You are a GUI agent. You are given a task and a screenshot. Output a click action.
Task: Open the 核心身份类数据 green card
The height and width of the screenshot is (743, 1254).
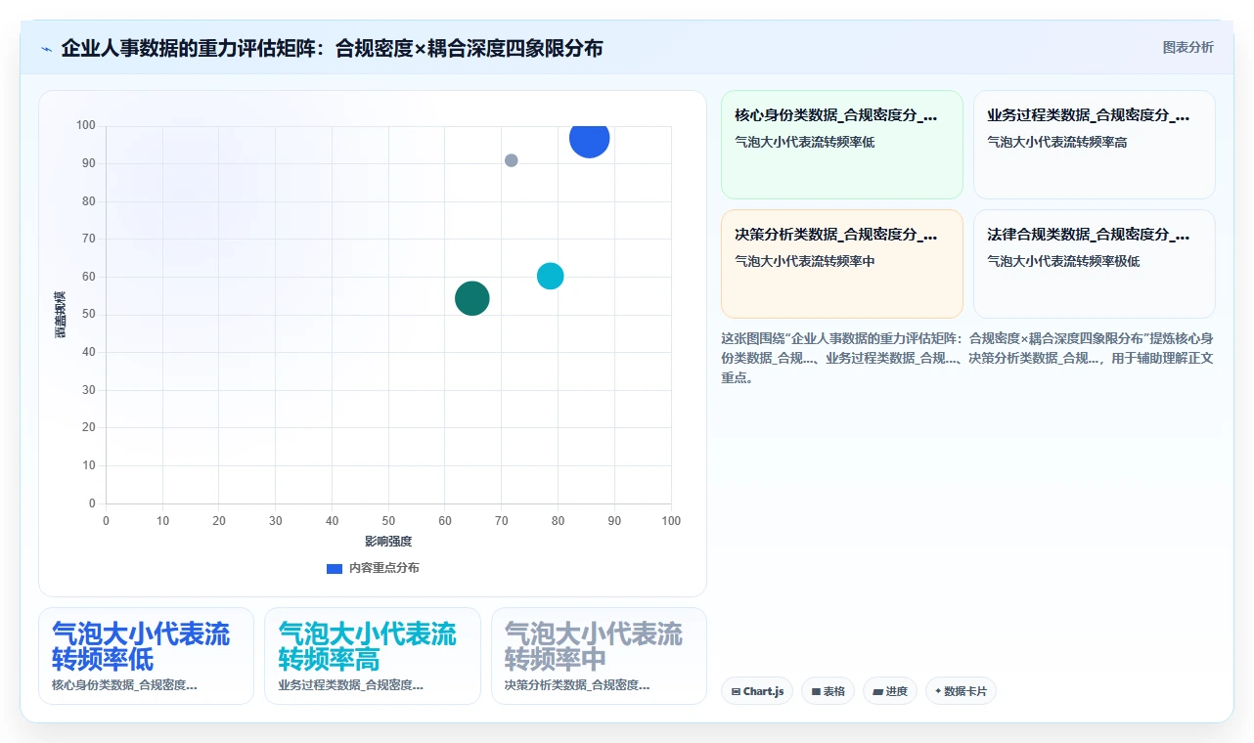coord(842,145)
